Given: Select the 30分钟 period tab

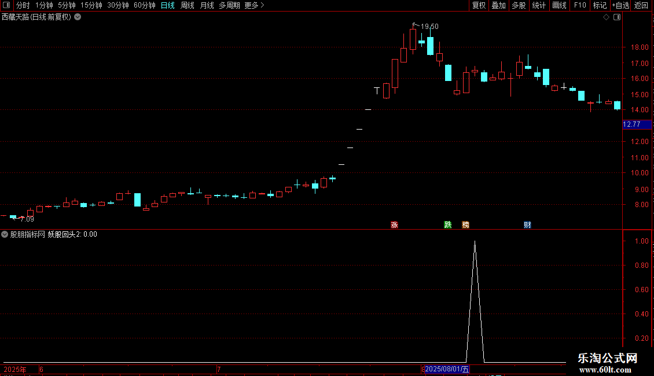Looking at the screenshot, I should point(117,5).
